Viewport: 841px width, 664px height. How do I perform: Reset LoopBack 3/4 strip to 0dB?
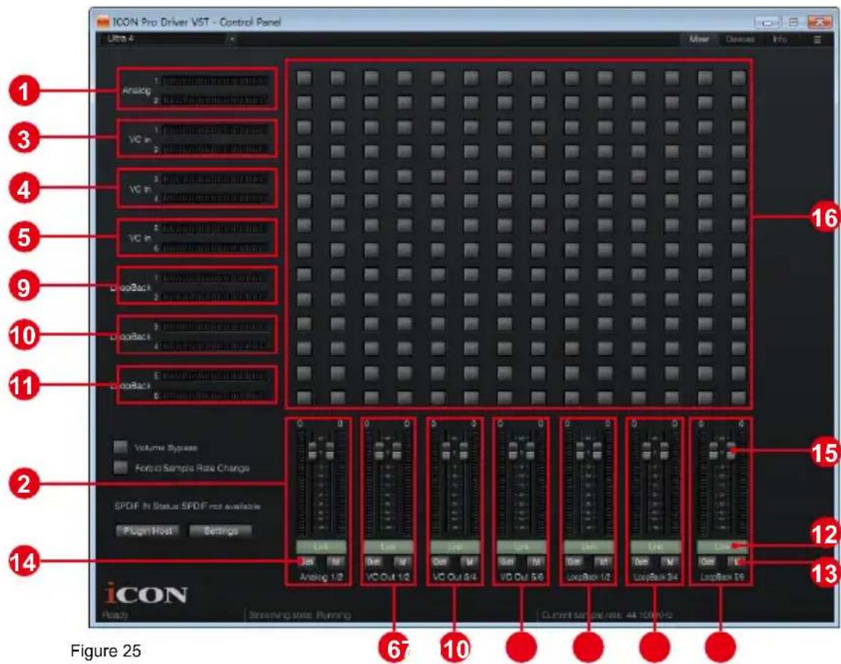[641, 561]
